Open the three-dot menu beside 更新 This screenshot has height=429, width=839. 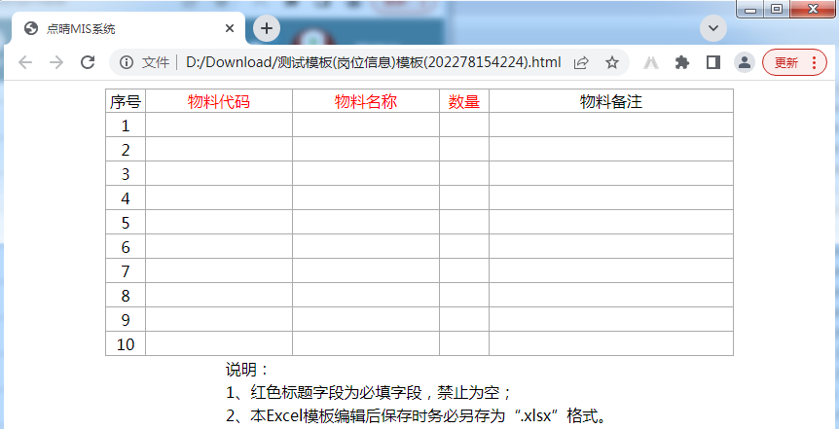coord(815,62)
